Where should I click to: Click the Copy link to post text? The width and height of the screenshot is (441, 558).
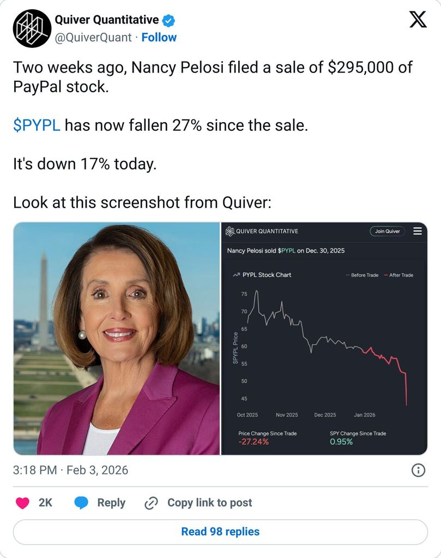(x=209, y=503)
